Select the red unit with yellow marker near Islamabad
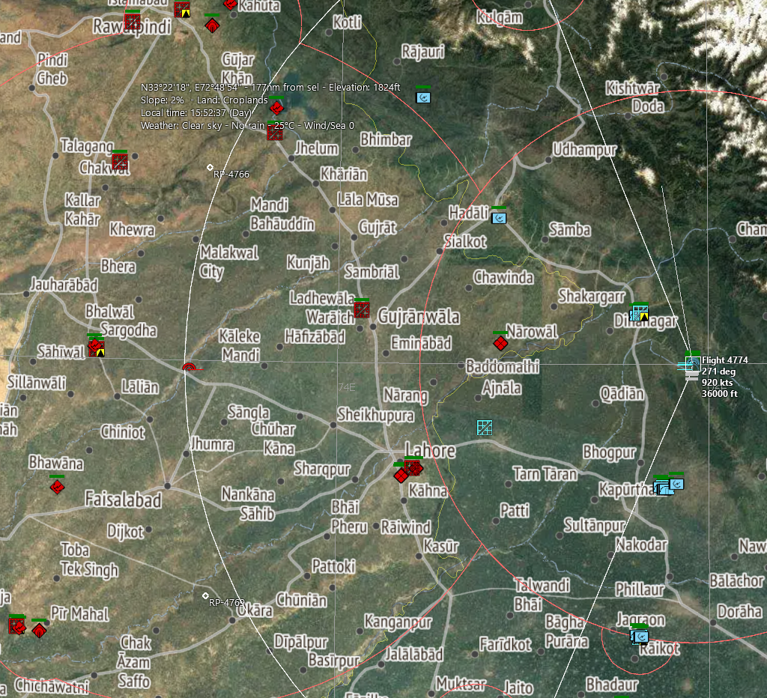 pyautogui.click(x=182, y=9)
